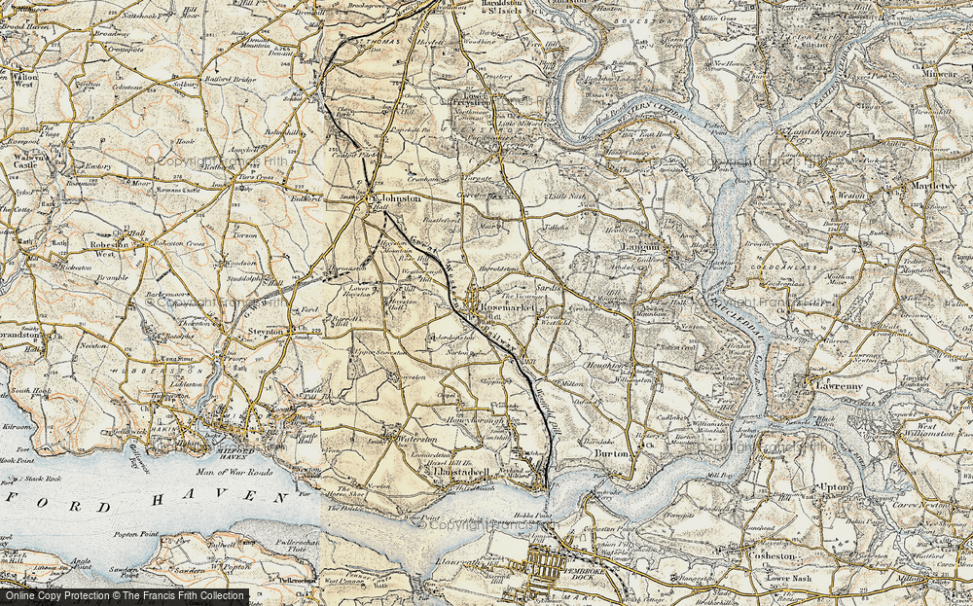Select the Steynton village label
This screenshot has width=973, height=606.
tap(267, 332)
